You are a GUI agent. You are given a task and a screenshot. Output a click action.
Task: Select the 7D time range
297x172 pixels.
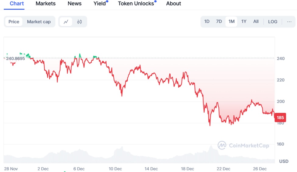219,22
